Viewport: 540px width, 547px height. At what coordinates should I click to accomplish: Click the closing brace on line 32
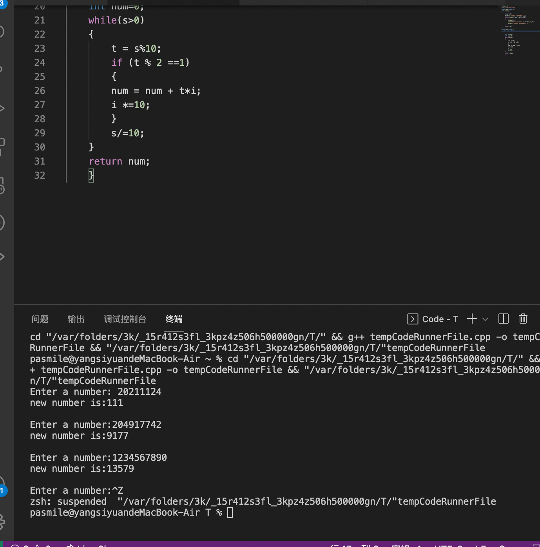(x=91, y=176)
